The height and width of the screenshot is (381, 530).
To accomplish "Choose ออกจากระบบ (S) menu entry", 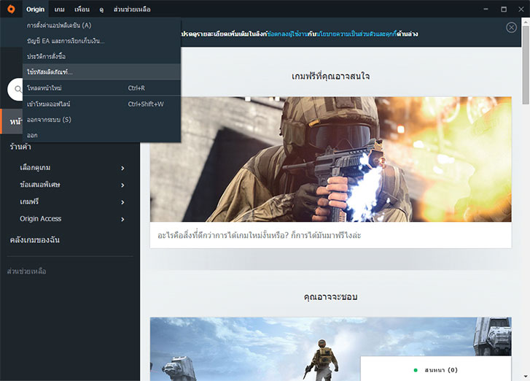I will 101,120.
